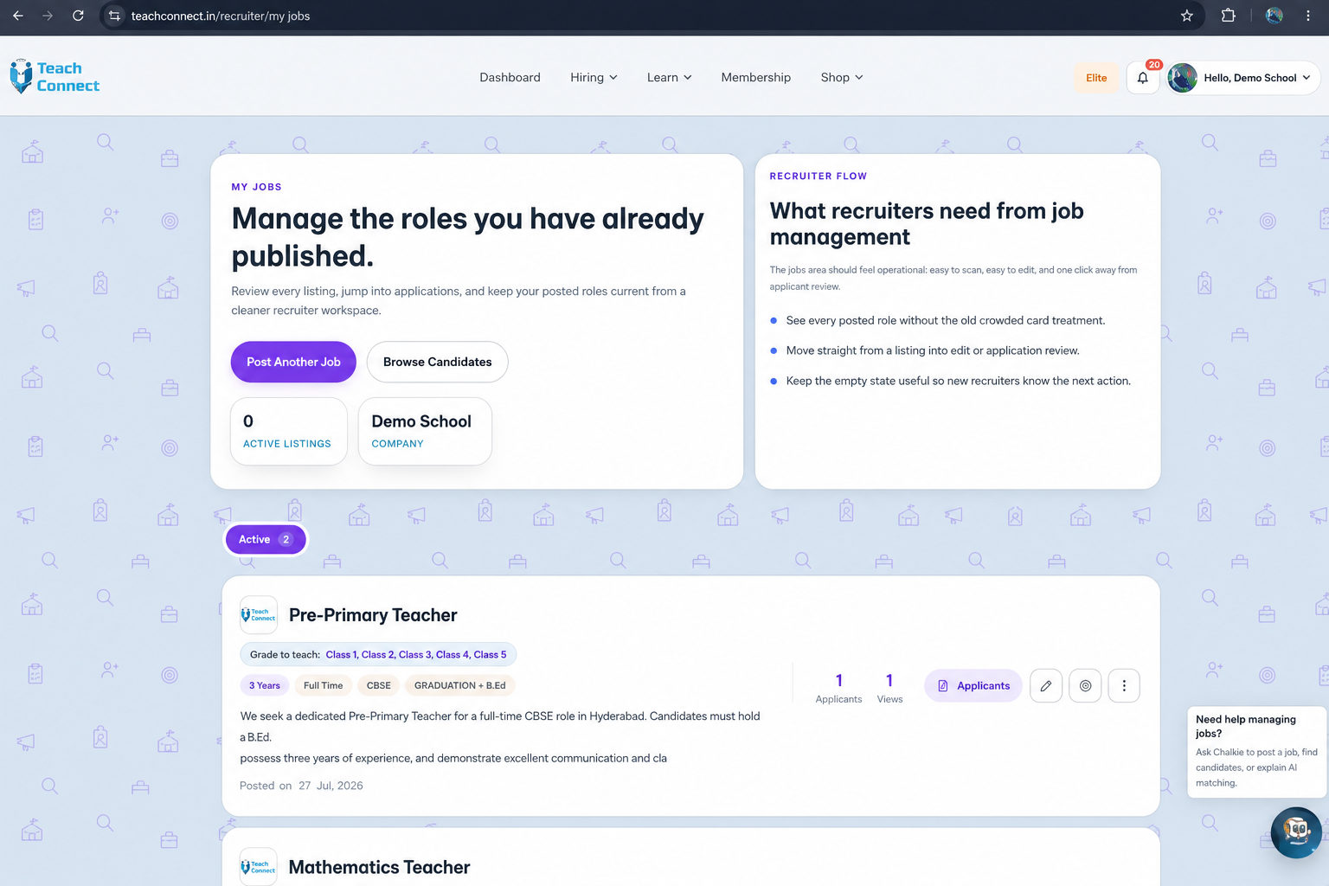Click target icon on Pre-Primary Teacher card
The height and width of the screenshot is (886, 1329).
[1085, 686]
